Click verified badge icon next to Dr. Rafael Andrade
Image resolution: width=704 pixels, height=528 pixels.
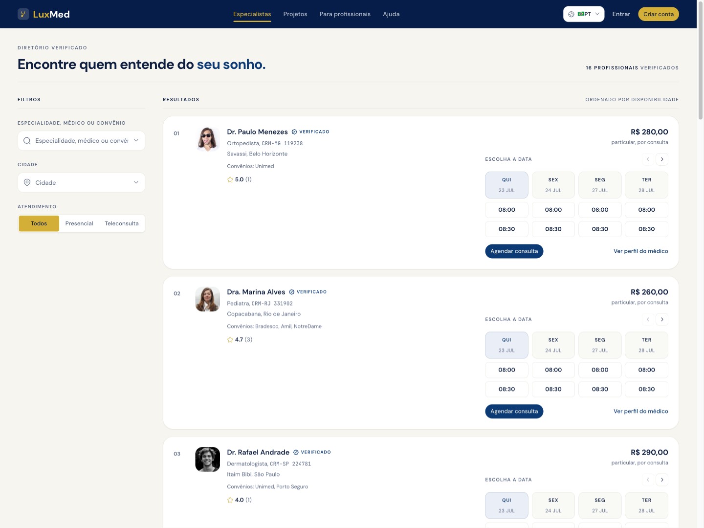pyautogui.click(x=296, y=452)
